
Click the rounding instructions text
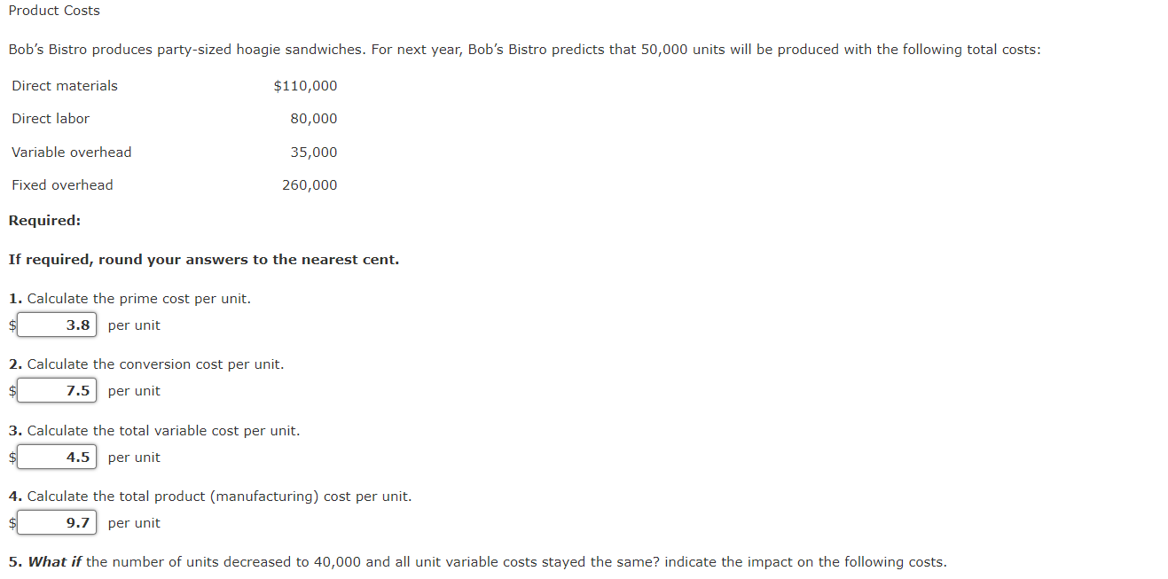click(203, 259)
